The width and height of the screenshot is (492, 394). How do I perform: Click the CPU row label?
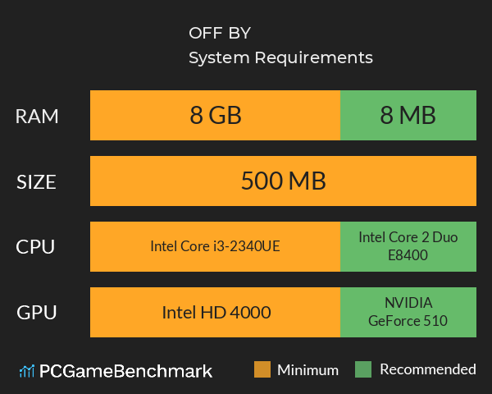37,247
